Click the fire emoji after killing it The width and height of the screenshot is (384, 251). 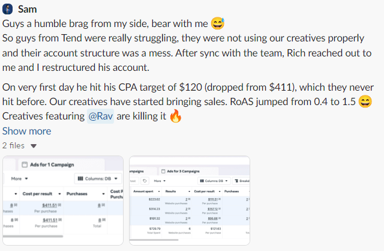(x=176, y=116)
